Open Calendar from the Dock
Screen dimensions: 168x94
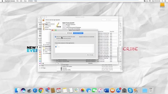coord(59,90)
